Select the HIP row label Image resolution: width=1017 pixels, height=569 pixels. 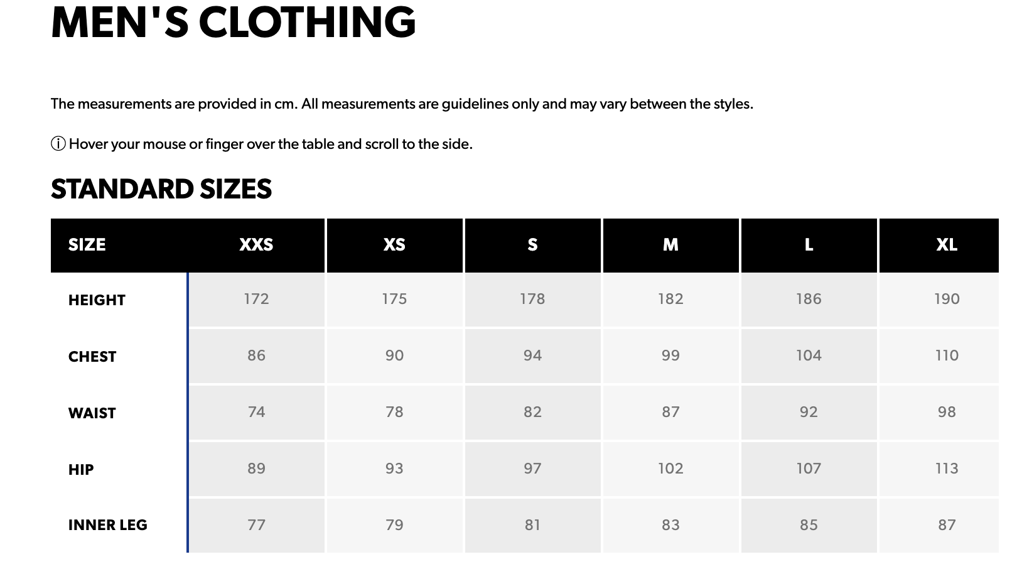[x=81, y=470]
